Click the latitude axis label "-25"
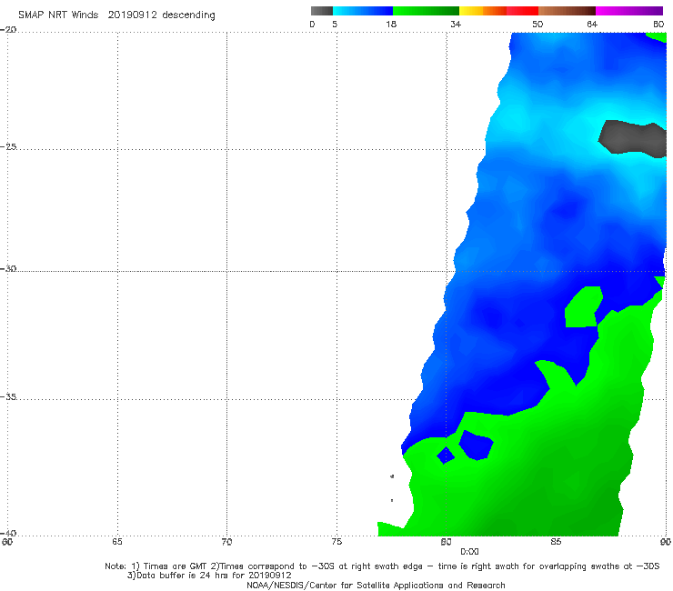The height and width of the screenshot is (591, 673). [x=9, y=146]
